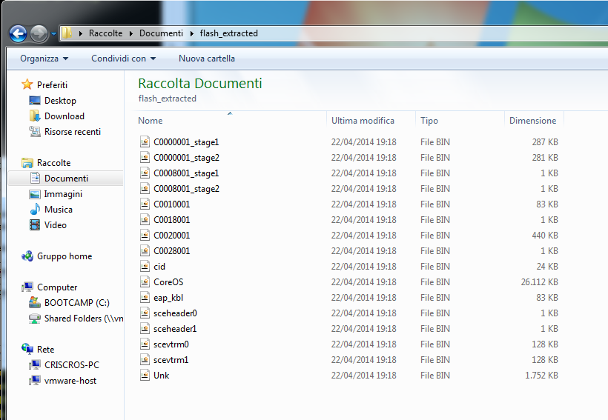The width and height of the screenshot is (608, 420).
Task: Open the Organizza dropdown menu
Action: pyautogui.click(x=44, y=59)
